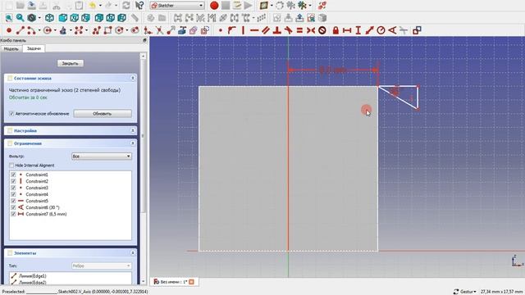Apply horizontal distance constraint
Image resolution: width=525 pixels, height=295 pixels.
point(347,30)
